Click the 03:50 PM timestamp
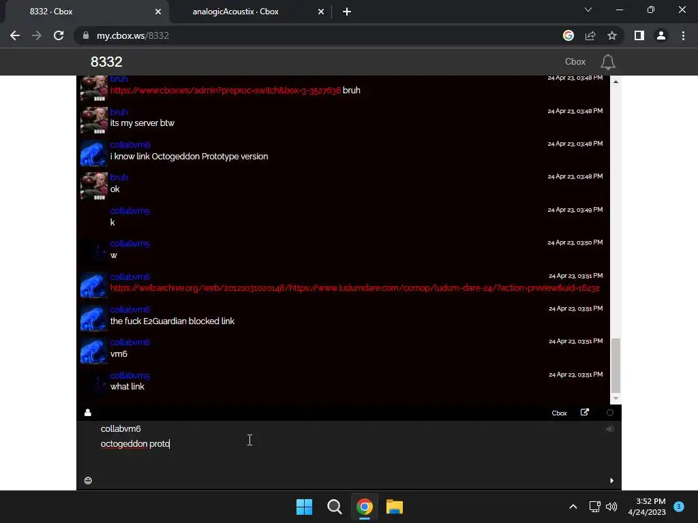Screen dimensions: 698x523 click(575, 242)
